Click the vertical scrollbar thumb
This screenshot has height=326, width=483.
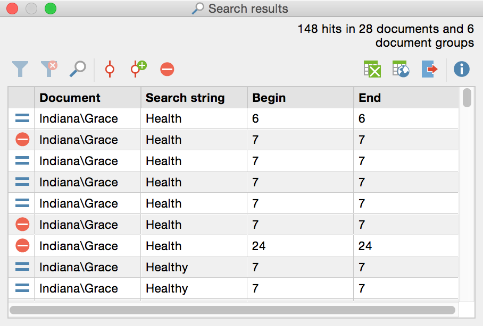pyautogui.click(x=467, y=98)
